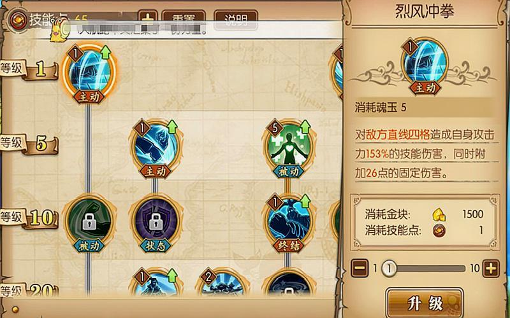Select the level 1 active skill icon
The height and width of the screenshot is (318, 510).
tap(89, 73)
